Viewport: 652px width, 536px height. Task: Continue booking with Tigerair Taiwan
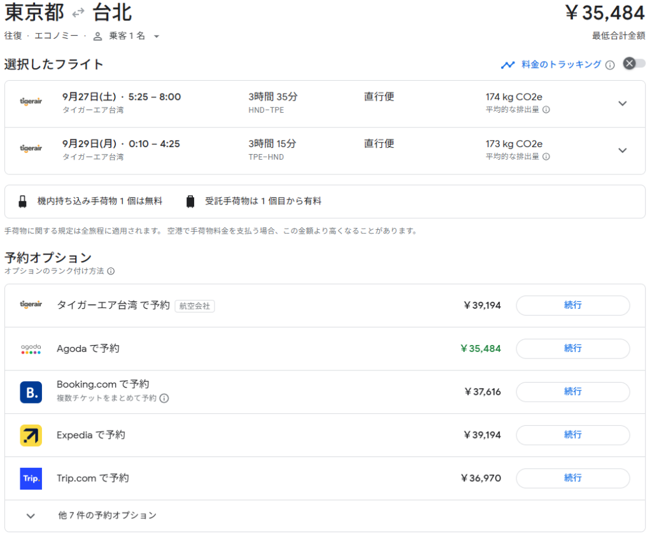[572, 306]
